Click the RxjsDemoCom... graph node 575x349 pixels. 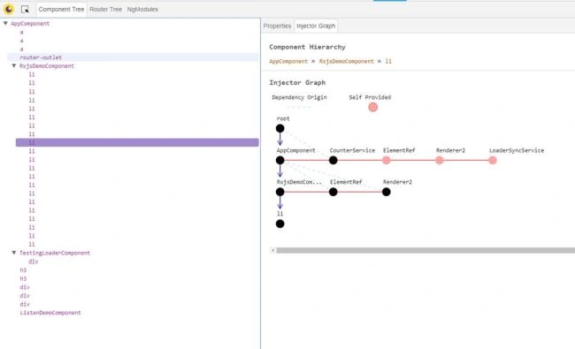(x=280, y=192)
